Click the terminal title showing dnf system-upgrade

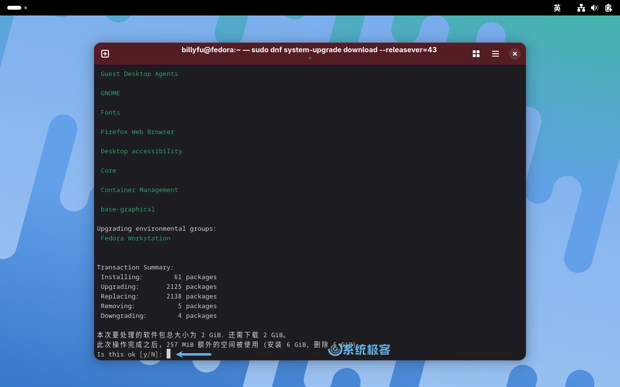pyautogui.click(x=309, y=50)
